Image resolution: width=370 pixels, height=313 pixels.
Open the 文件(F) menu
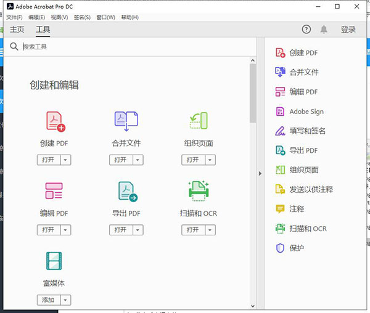click(14, 17)
